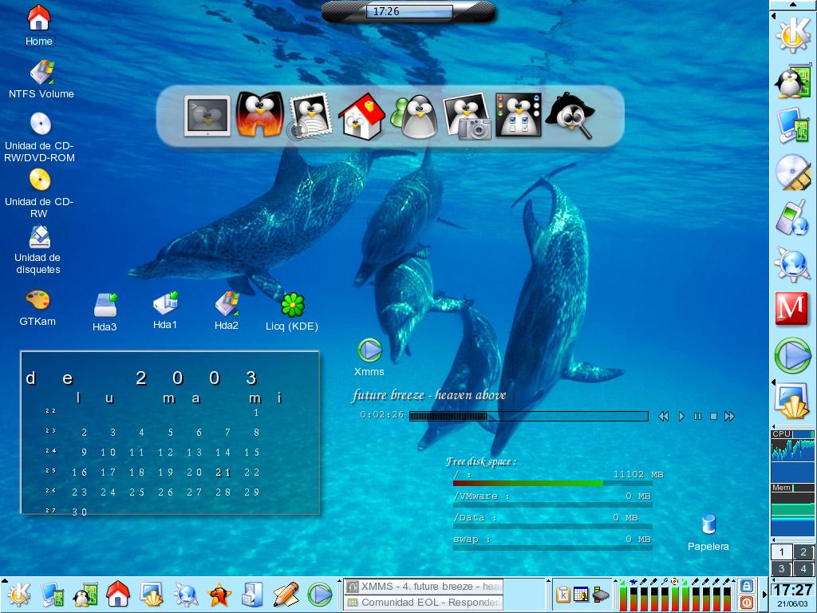This screenshot has height=613, width=817.
Task: Select day 21 in the desktop calendar
Action: click(x=223, y=473)
